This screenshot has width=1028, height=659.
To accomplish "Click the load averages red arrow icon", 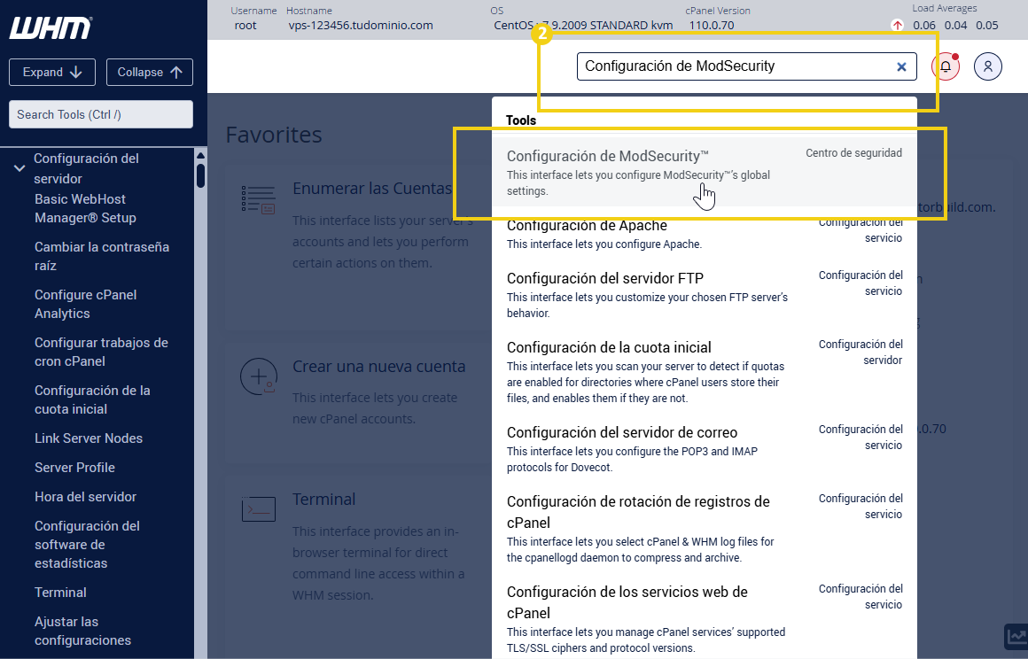I will point(897,26).
